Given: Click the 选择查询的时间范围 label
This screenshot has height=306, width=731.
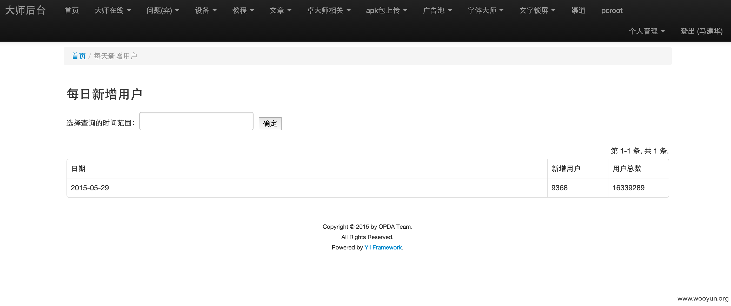Looking at the screenshot, I should tap(101, 123).
